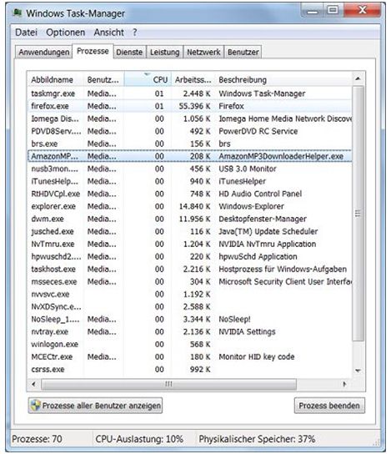Minimize the Task-Manager window
The height and width of the screenshot is (454, 391).
coord(312,12)
